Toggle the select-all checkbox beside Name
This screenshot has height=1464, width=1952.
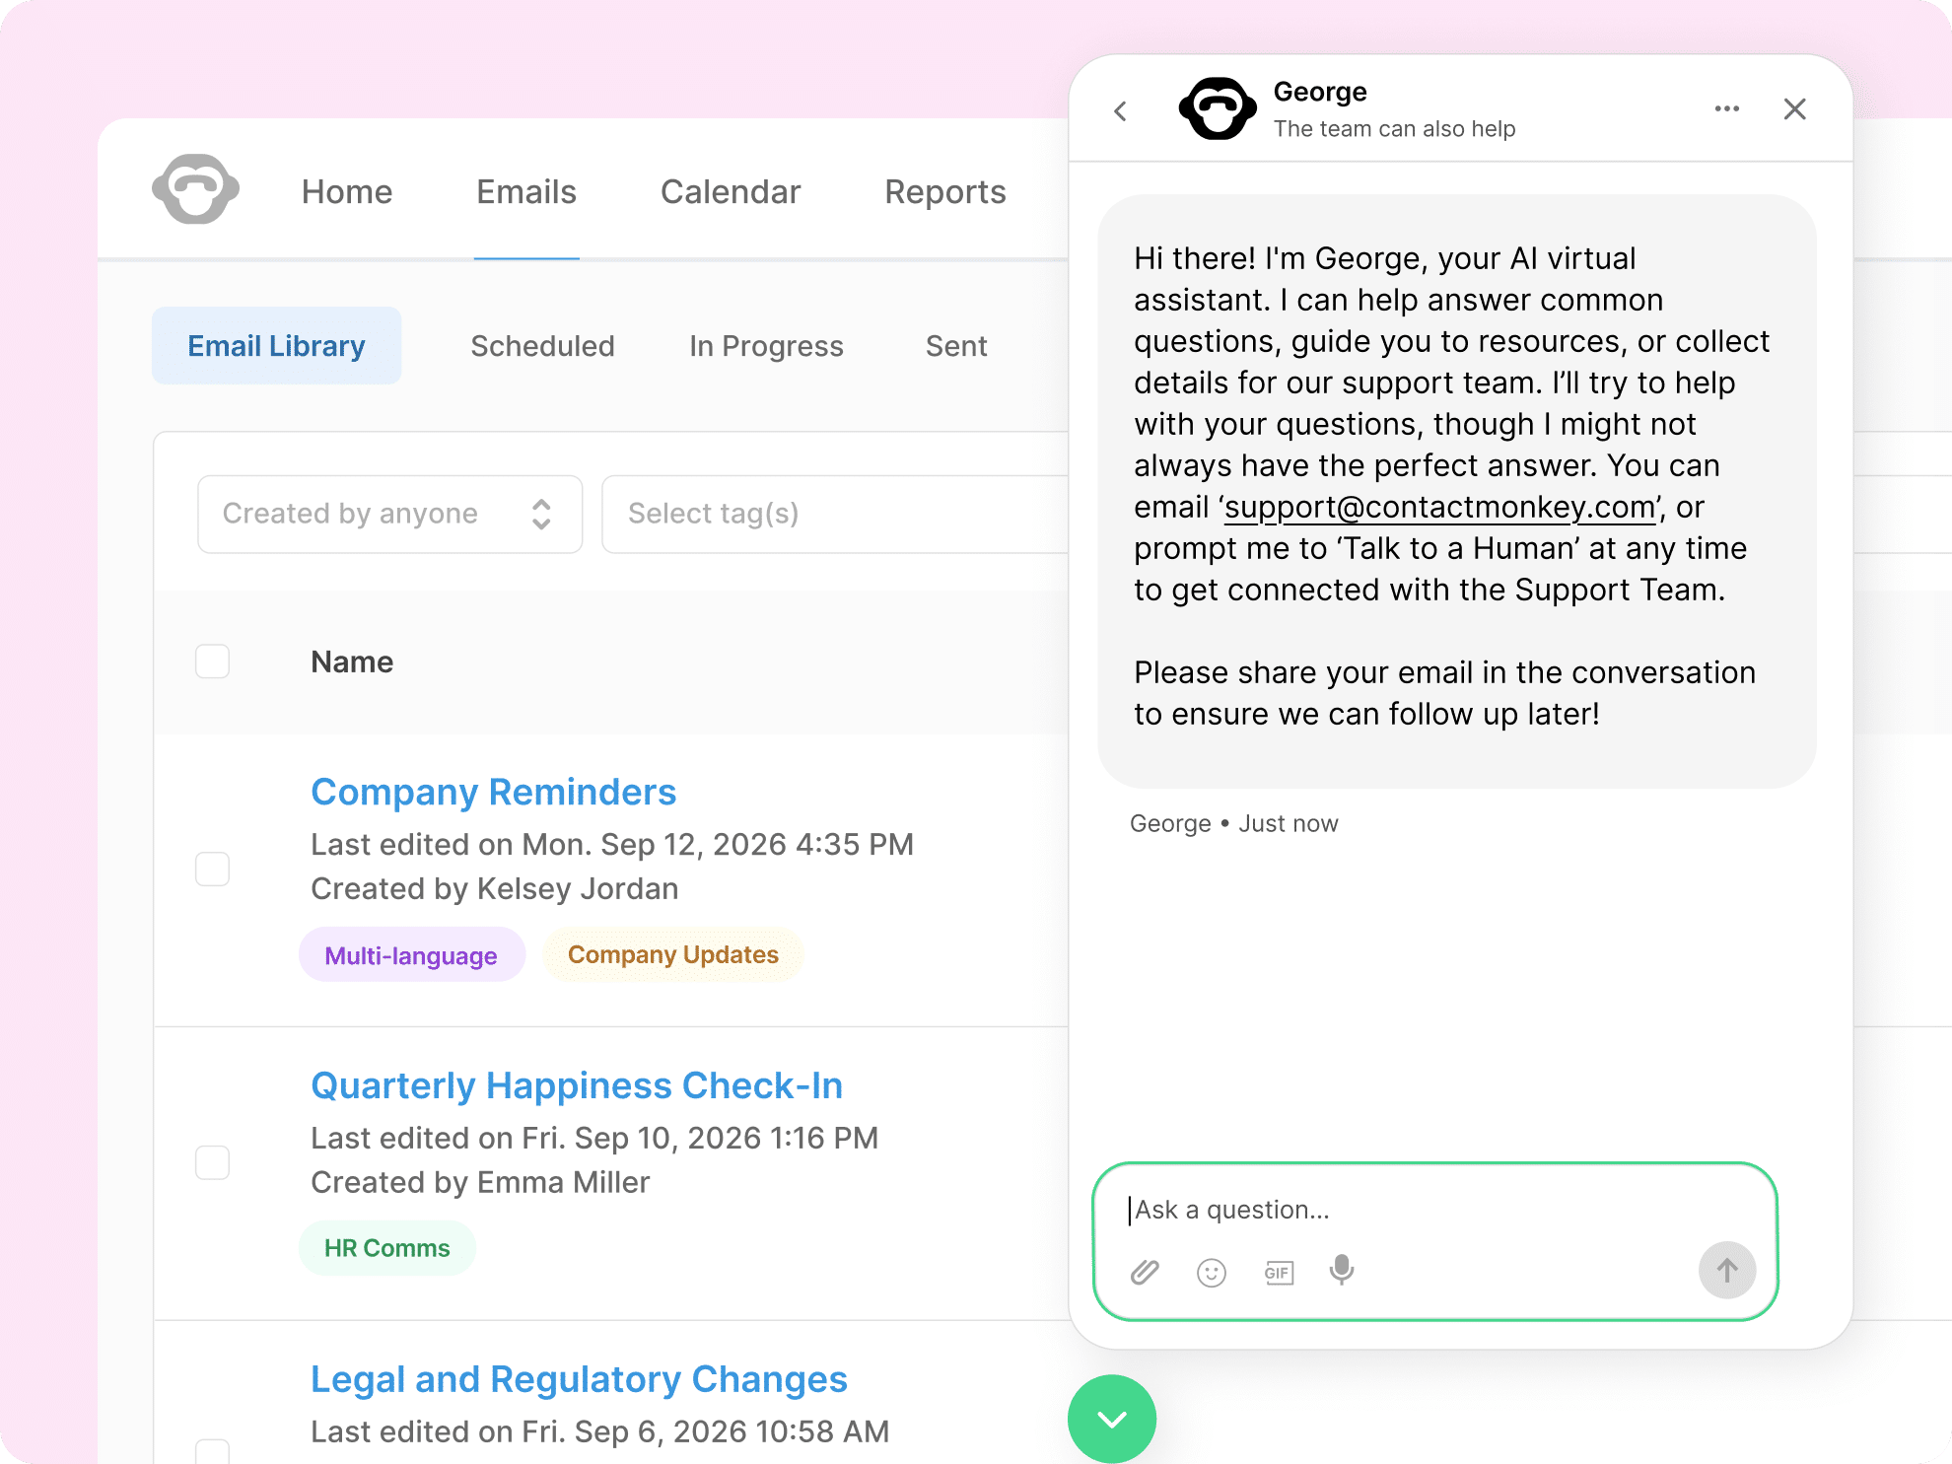point(212,662)
